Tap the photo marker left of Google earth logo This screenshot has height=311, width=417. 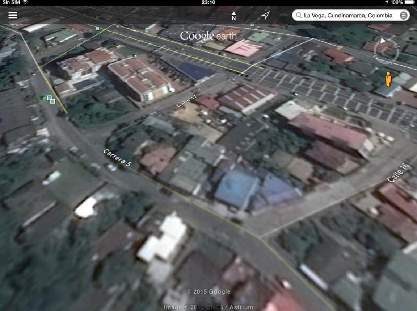pyautogui.click(x=147, y=29)
